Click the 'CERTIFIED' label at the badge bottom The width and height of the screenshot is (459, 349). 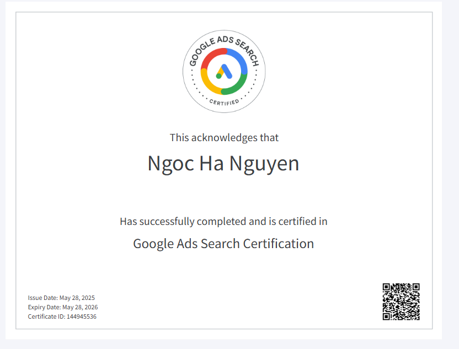coord(224,102)
